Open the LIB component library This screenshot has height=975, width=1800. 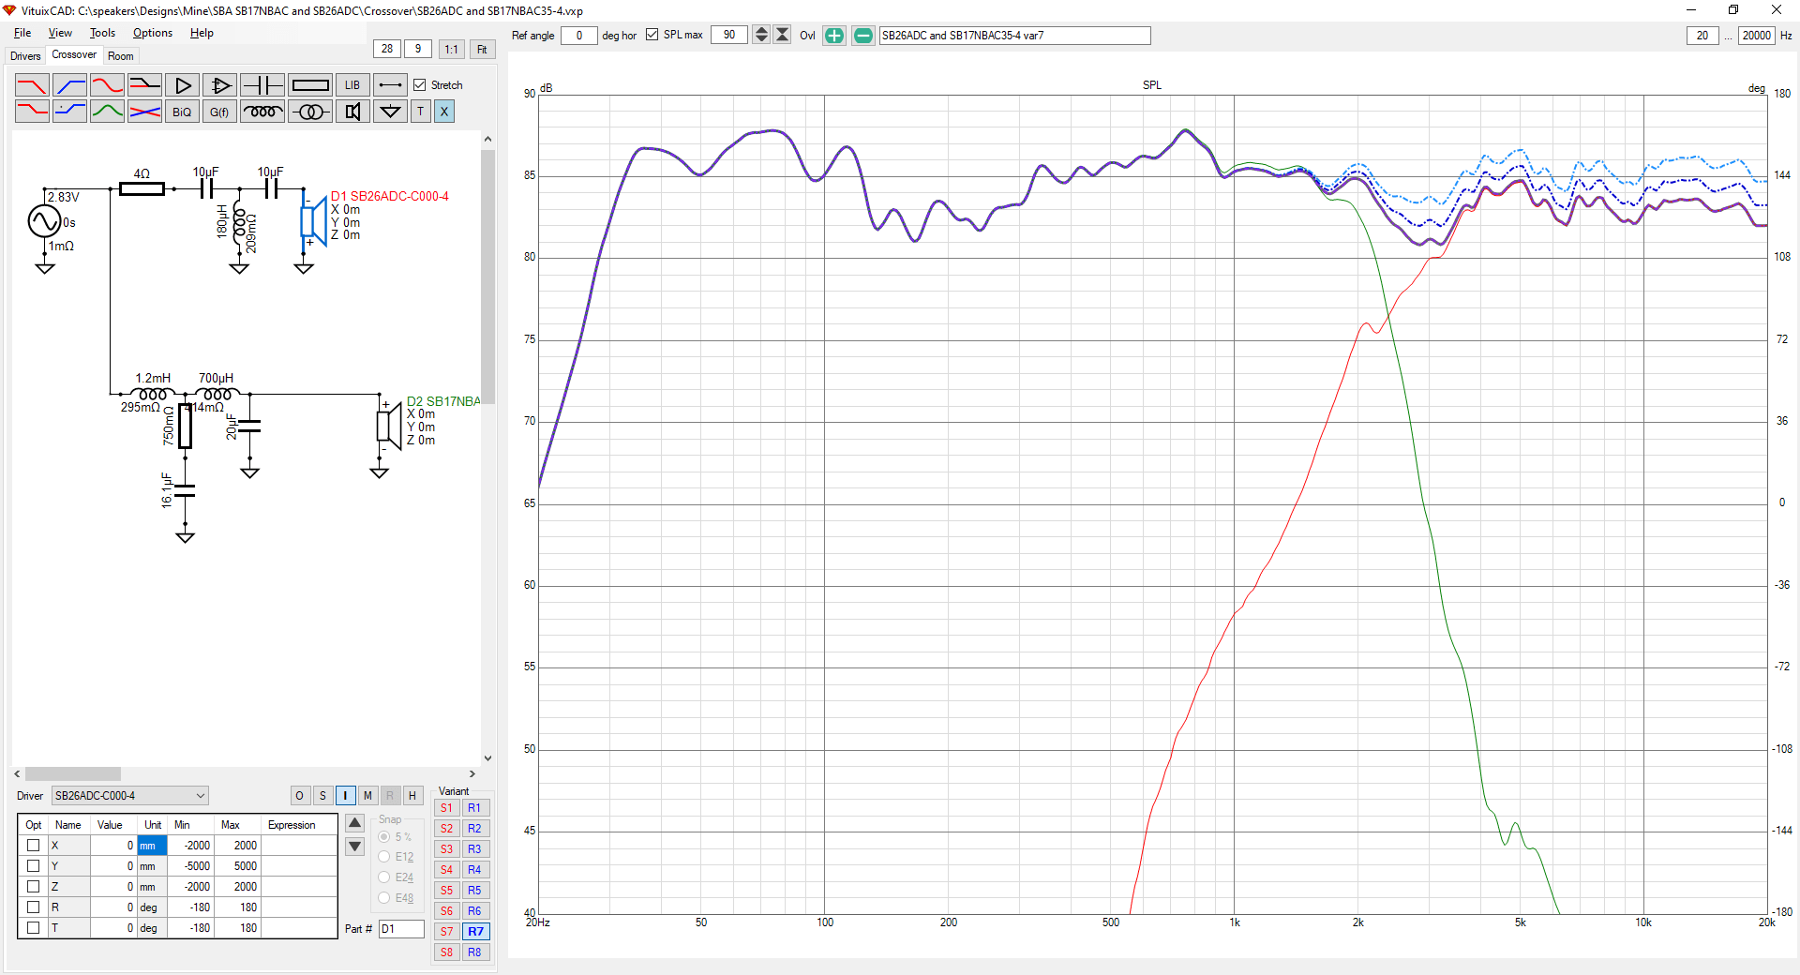click(352, 85)
